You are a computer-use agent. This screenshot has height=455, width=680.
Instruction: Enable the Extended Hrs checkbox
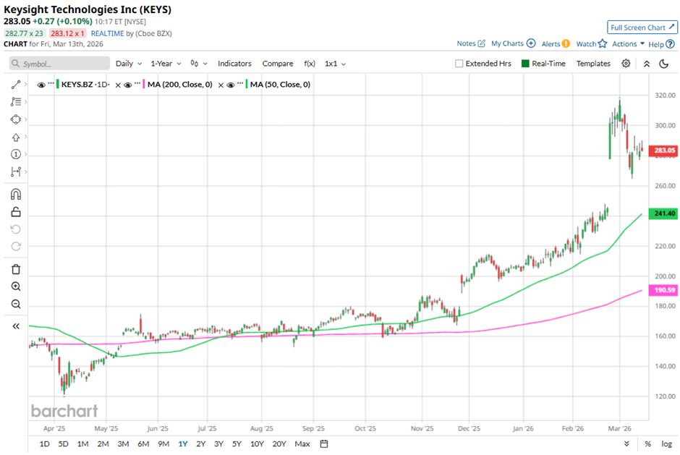(459, 64)
